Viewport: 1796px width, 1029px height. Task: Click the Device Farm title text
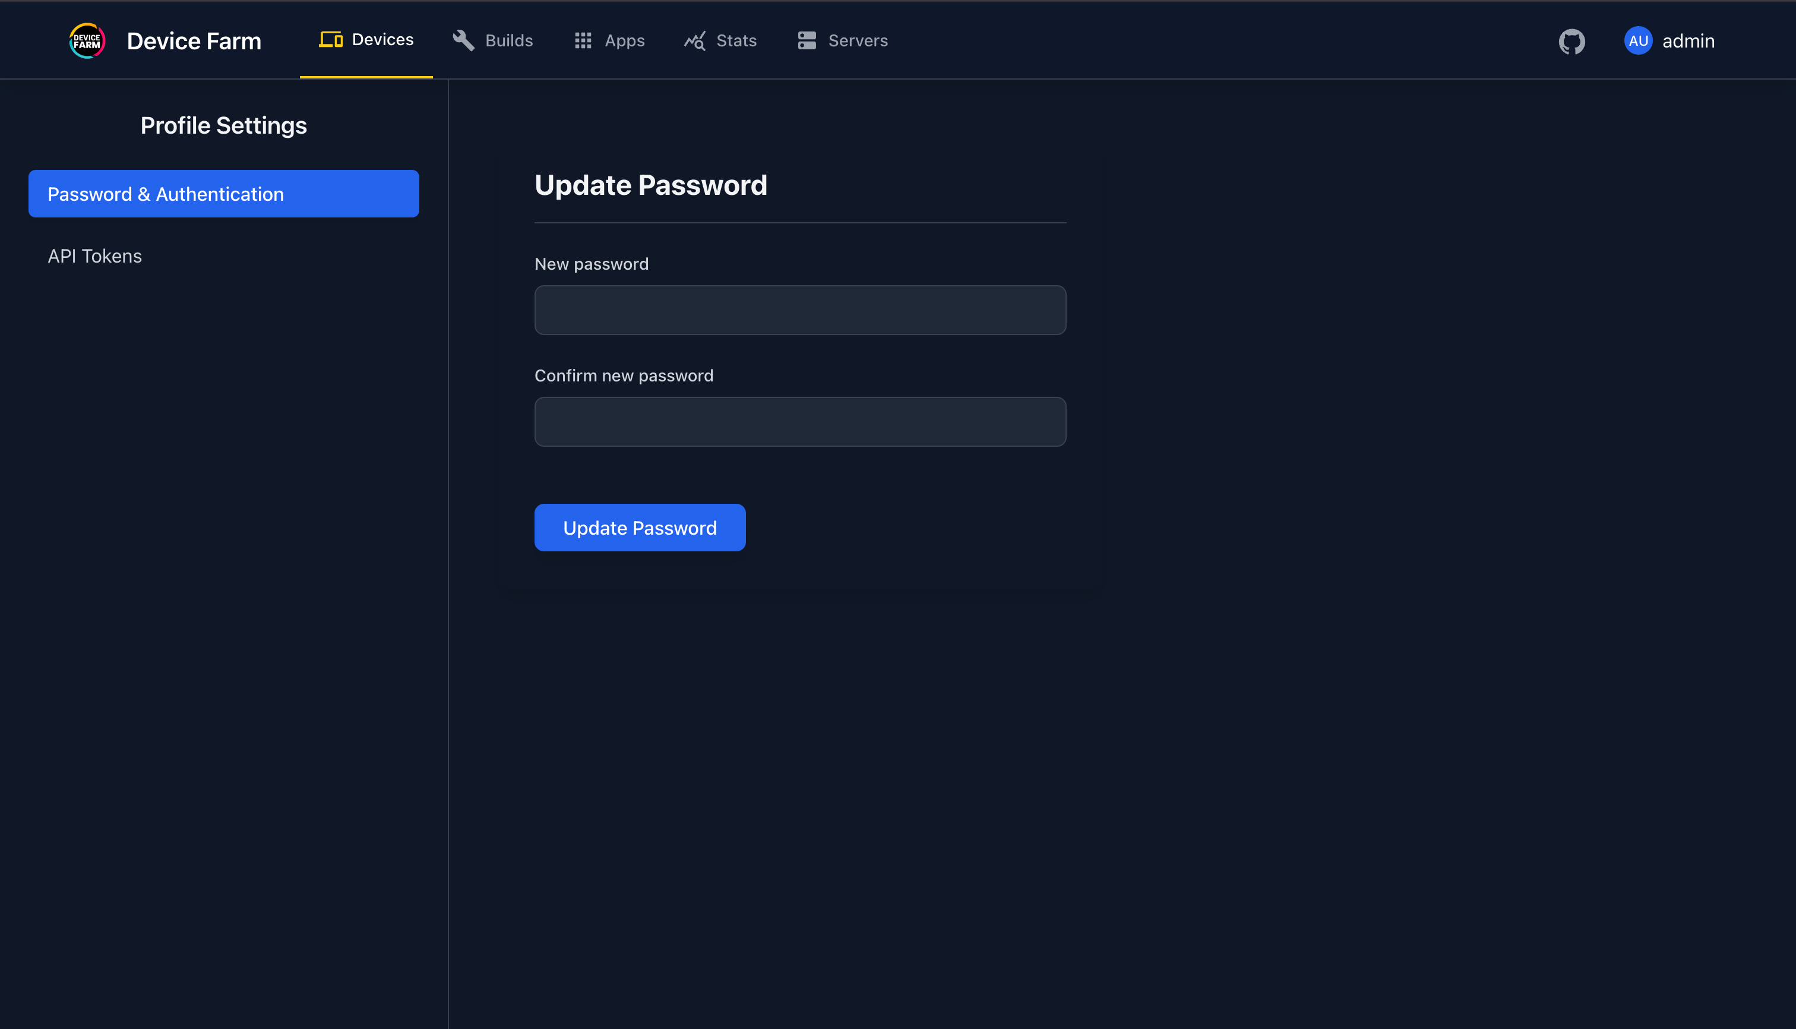[x=194, y=40]
